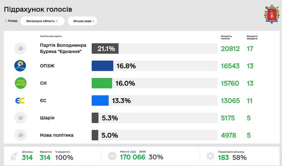Click the checkmark turnout icon
The height and width of the screenshot is (166, 282).
pos(112,156)
